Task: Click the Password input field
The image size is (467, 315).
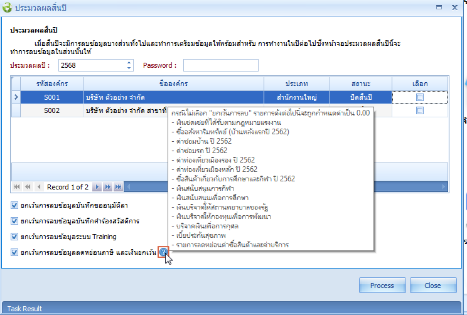Action: click(212, 65)
